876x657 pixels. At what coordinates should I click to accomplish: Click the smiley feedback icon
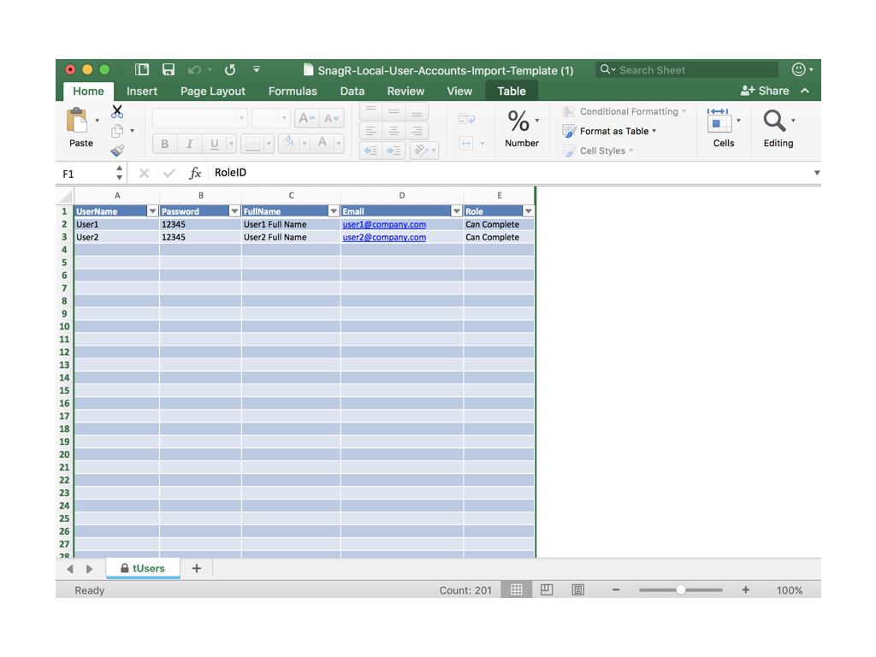tap(798, 69)
